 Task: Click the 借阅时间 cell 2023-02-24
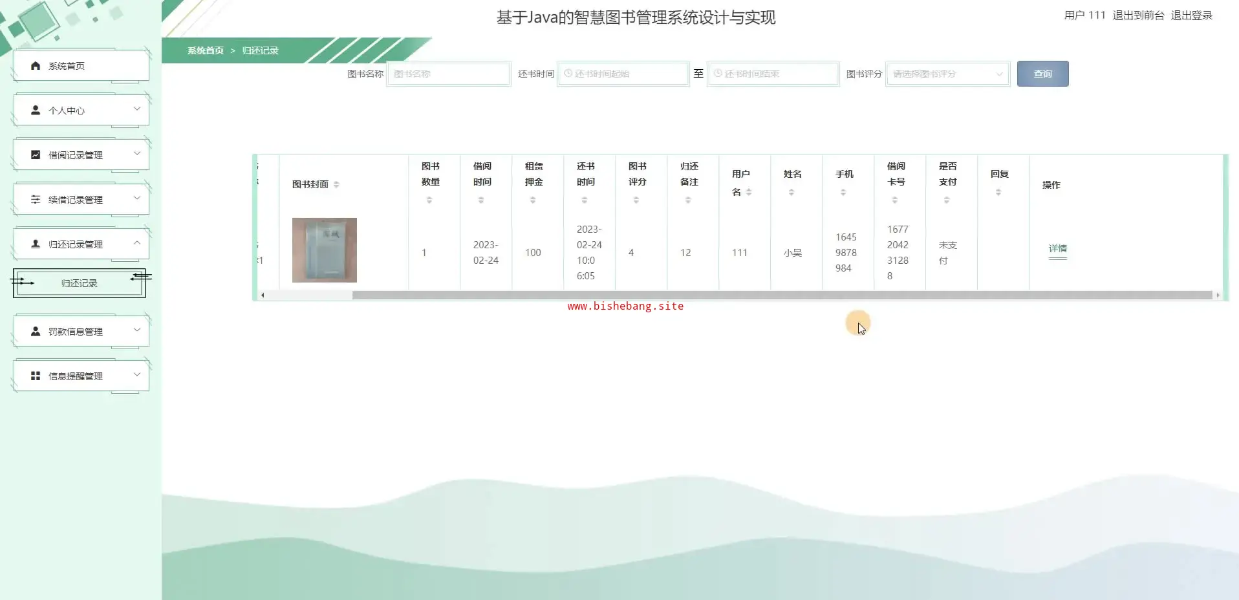(486, 253)
